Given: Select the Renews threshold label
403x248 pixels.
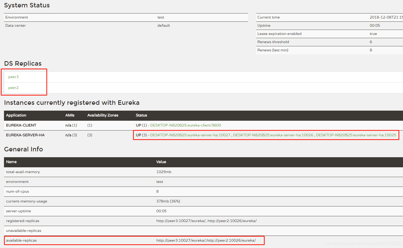Looking at the screenshot, I should tap(273, 42).
